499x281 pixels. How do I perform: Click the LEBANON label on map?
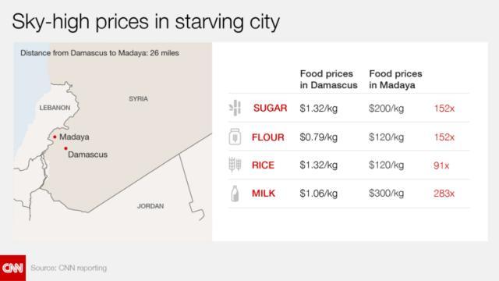click(55, 108)
